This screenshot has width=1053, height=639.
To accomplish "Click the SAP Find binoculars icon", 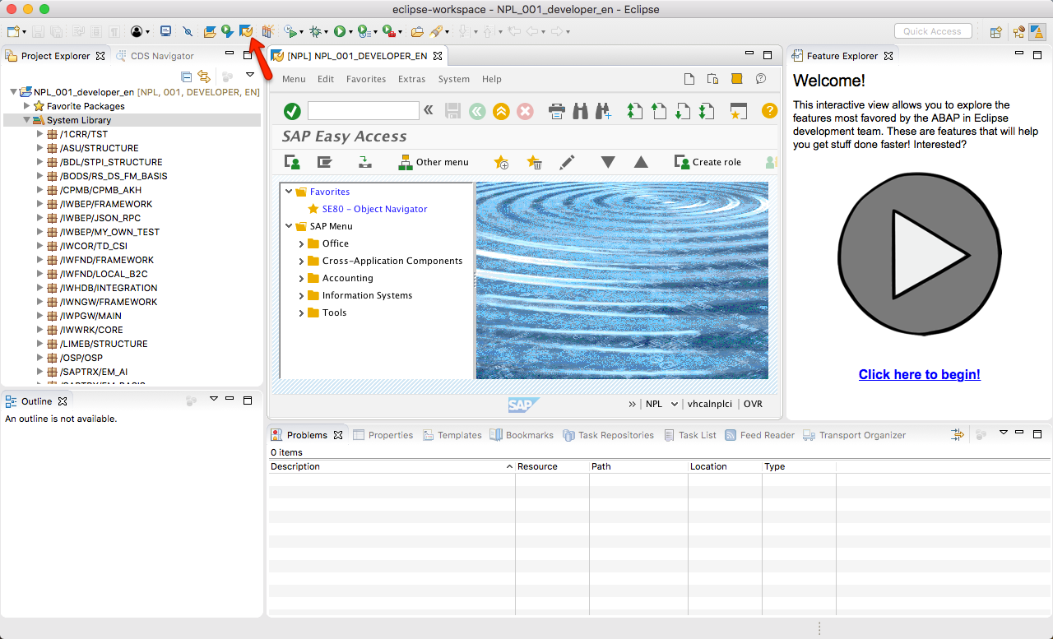I will [x=580, y=111].
